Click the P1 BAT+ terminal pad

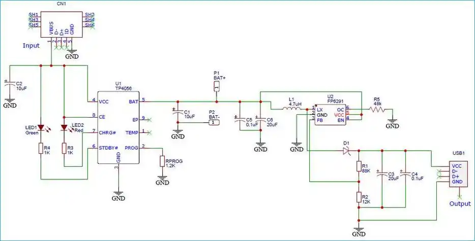coord(217,87)
